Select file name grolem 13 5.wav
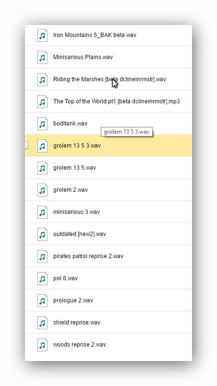Image resolution: width=217 pixels, height=386 pixels. click(74, 168)
